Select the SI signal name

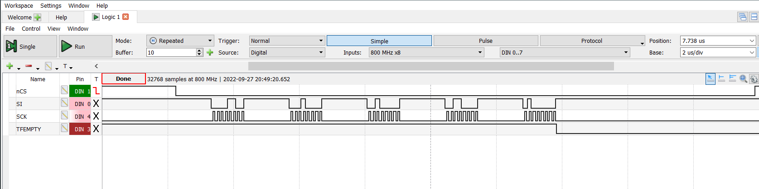19,104
